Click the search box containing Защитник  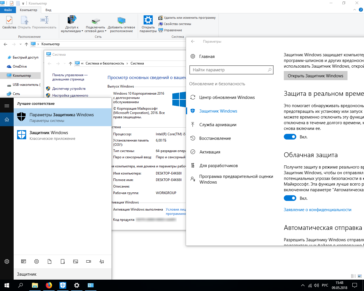click(63, 274)
